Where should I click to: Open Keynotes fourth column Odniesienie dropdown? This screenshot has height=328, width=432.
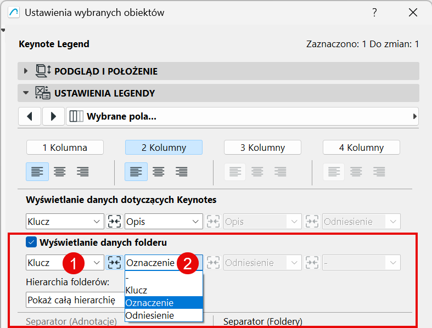point(362,222)
